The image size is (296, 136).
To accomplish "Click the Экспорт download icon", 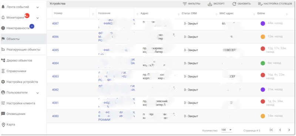I will click(210, 4).
